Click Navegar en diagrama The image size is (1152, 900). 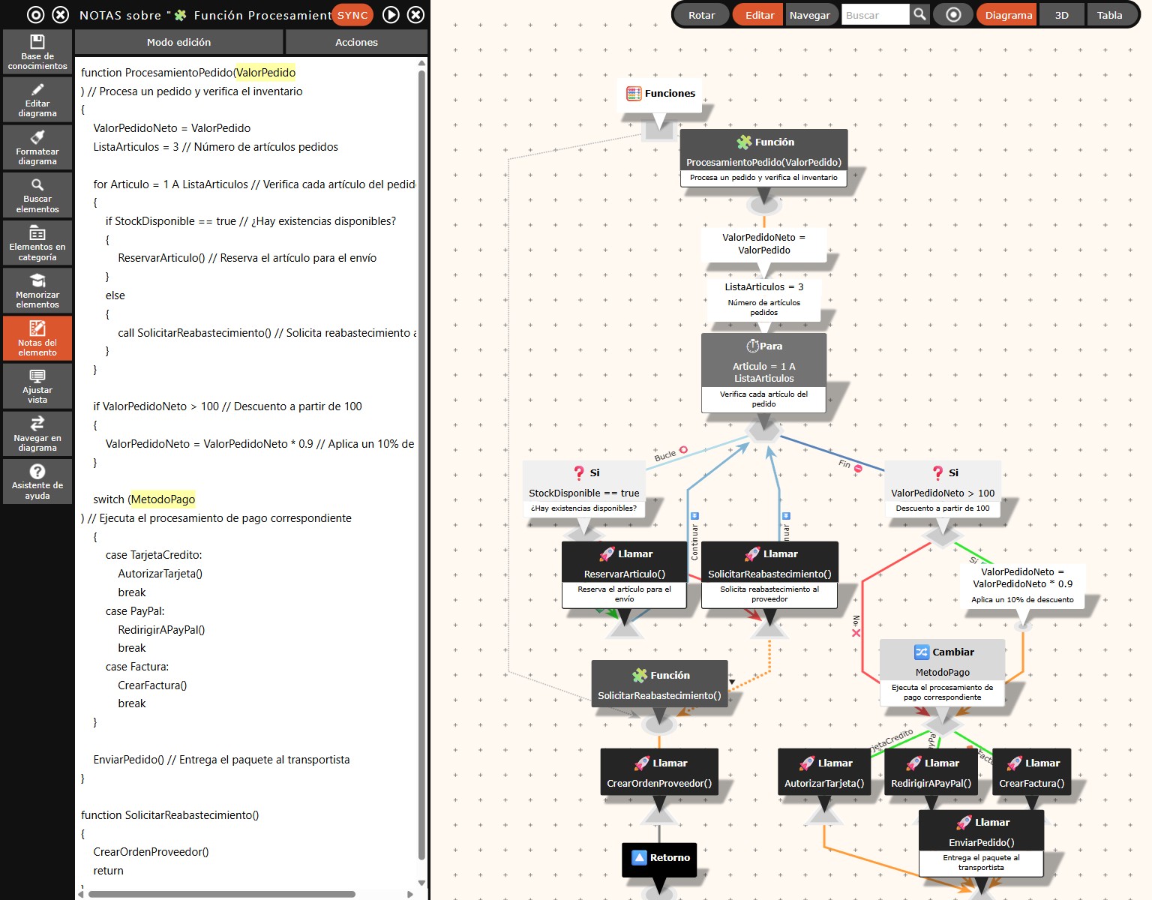[37, 433]
